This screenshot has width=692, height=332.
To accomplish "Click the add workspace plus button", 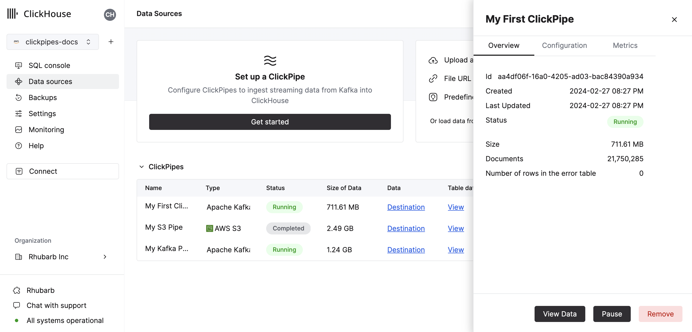I will [110, 42].
